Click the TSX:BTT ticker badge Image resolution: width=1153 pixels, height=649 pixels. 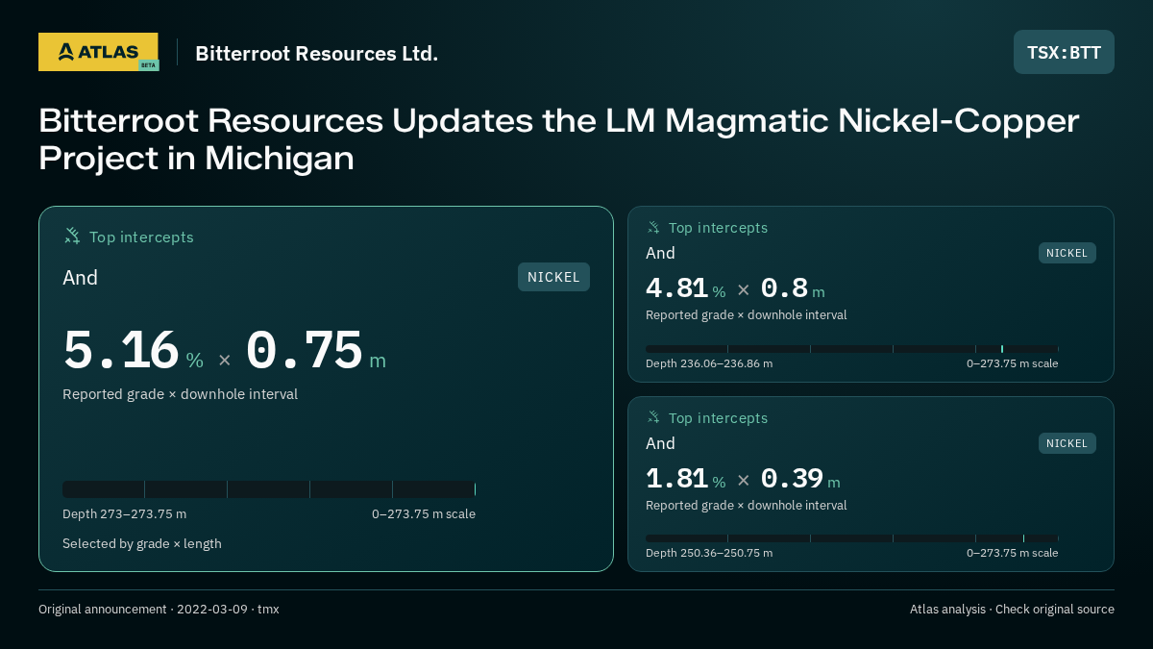1064,52
